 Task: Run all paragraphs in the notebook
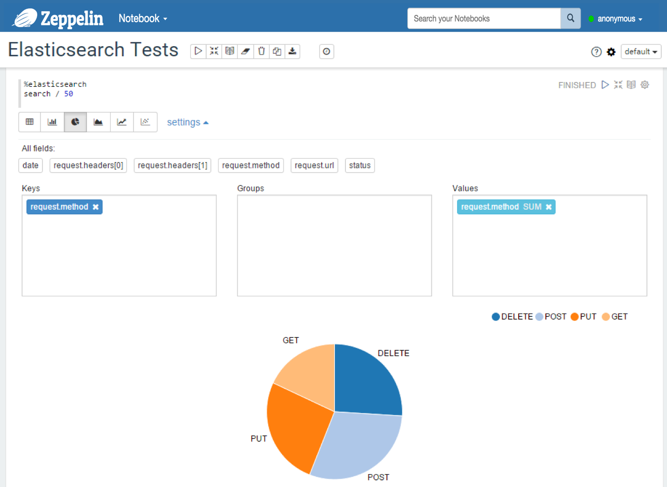click(x=198, y=51)
